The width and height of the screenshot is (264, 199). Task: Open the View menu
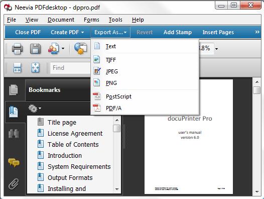click(x=32, y=20)
